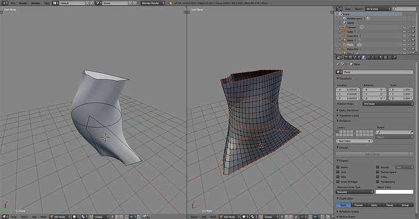The width and height of the screenshot is (419, 219).
Task: Enable the Axis display checkbox
Action: (338, 172)
